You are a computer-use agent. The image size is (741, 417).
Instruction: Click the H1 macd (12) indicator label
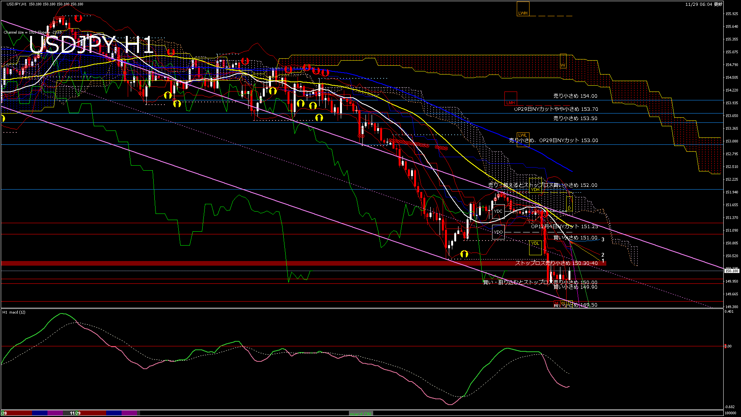(x=14, y=312)
